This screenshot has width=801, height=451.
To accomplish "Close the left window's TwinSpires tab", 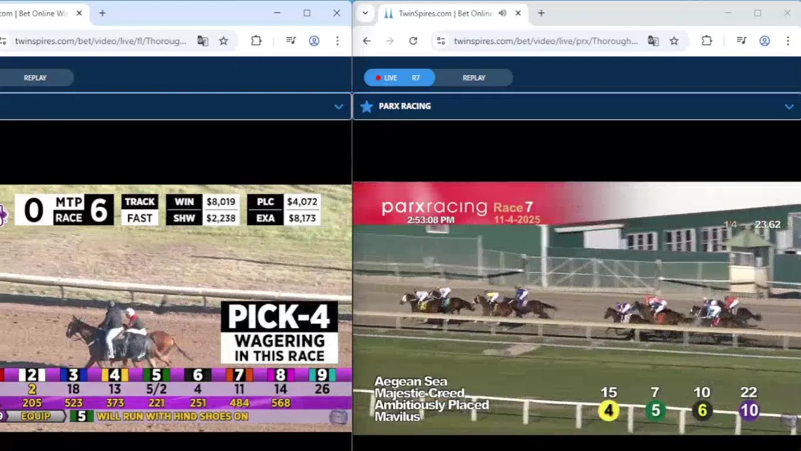I will tap(79, 13).
